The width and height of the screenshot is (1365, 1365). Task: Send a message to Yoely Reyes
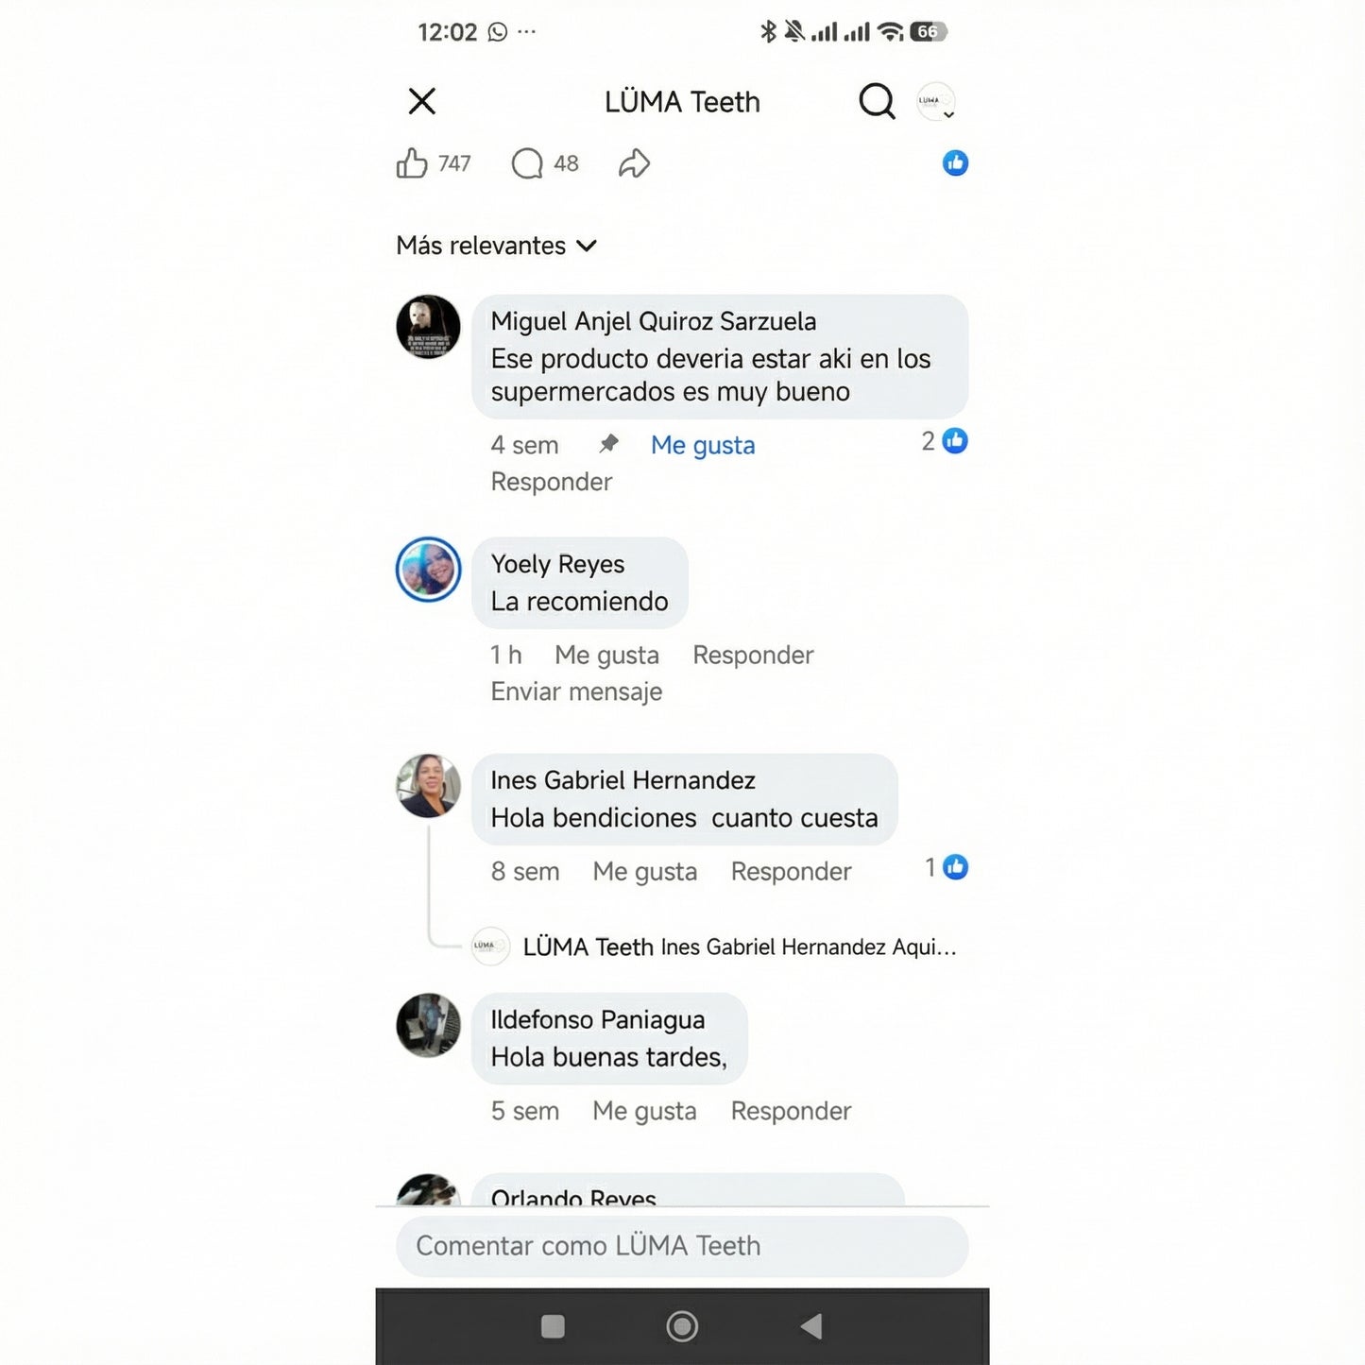pyautogui.click(x=576, y=691)
